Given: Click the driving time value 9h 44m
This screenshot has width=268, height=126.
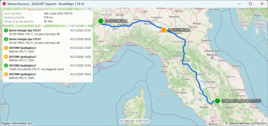Looking at the screenshot, I should (48, 21).
